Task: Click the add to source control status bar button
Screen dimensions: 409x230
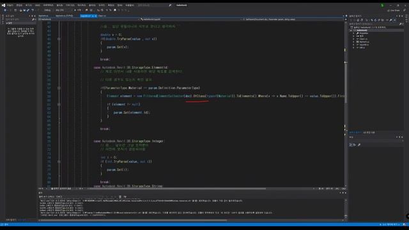Action: (x=389, y=224)
